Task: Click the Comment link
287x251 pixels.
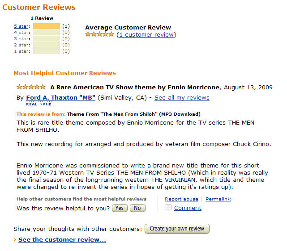Action: 188,208
